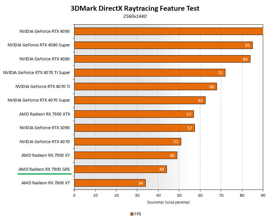This screenshot has width=270, height=221.
Task: Click the value 85 on RTX 4080 Super bar
Action: (248, 45)
